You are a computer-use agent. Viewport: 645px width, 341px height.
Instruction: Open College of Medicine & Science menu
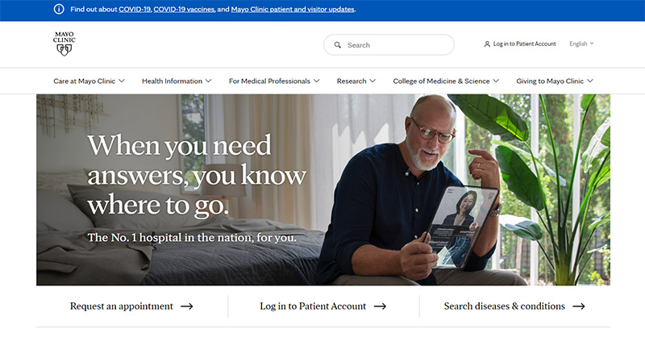(446, 81)
